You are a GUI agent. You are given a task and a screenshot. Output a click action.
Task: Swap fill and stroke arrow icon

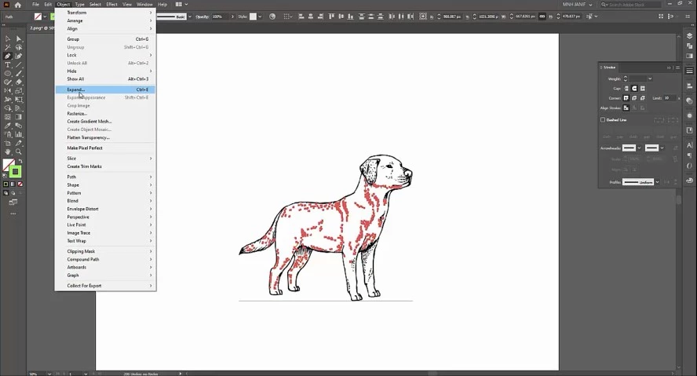point(20,162)
